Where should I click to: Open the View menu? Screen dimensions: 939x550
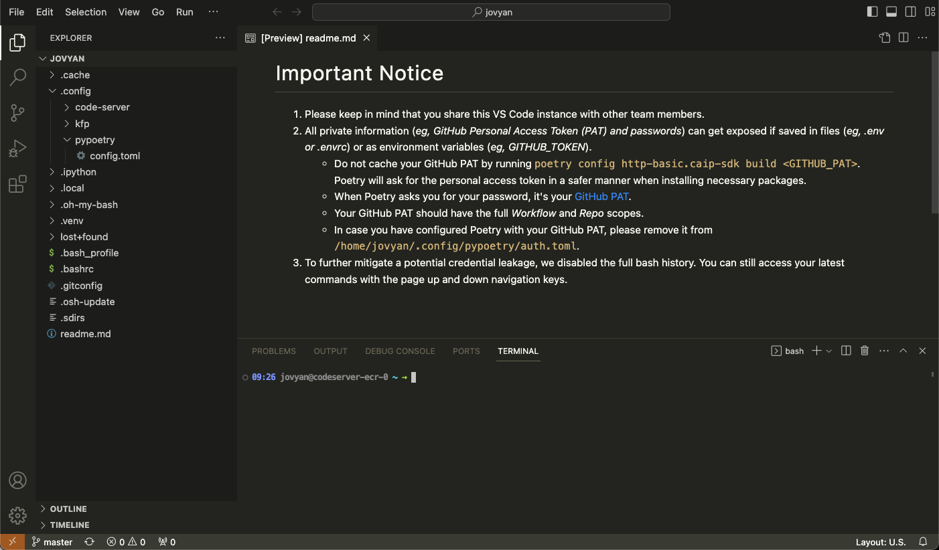[x=129, y=12]
